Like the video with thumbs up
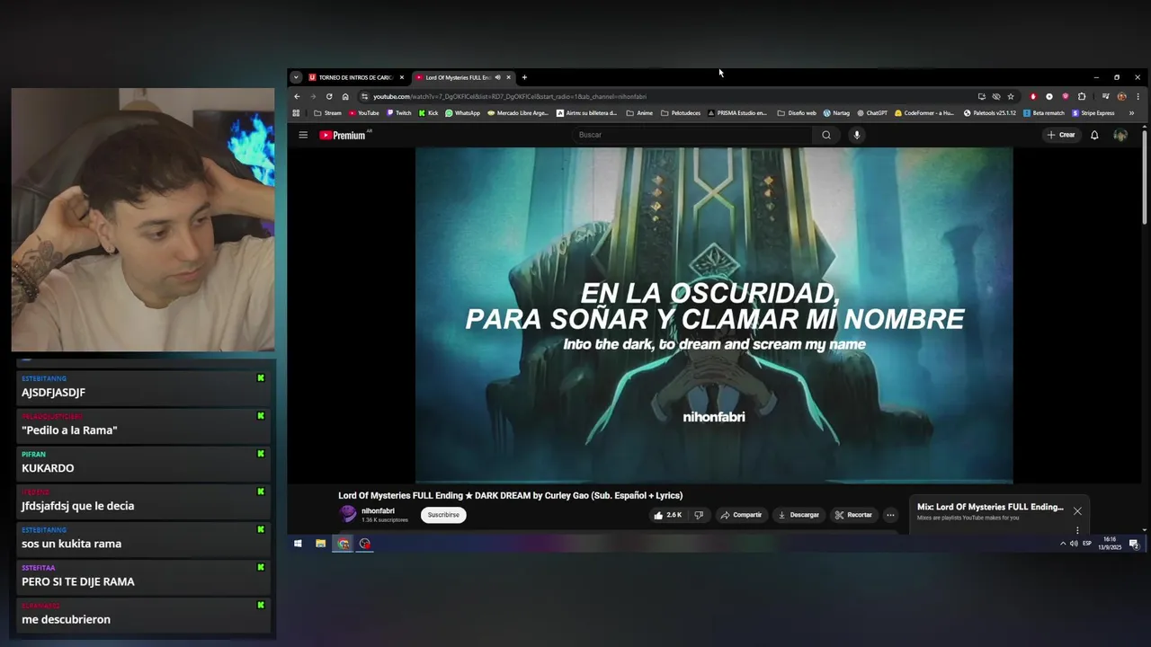 coord(667,515)
